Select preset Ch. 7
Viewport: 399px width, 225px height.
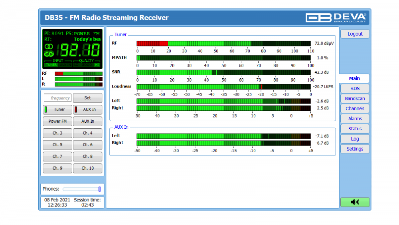pyautogui.click(x=57, y=156)
